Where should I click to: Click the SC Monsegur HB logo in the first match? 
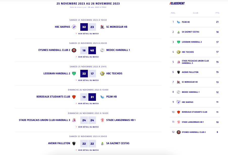coord(102,27)
